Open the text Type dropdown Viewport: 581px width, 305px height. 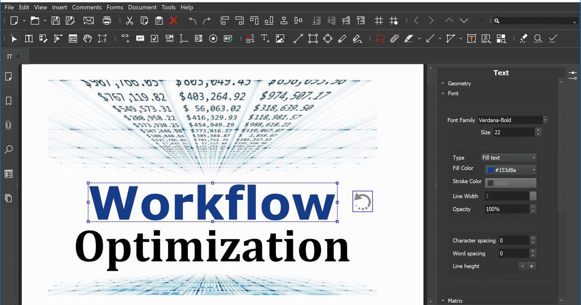pos(534,158)
